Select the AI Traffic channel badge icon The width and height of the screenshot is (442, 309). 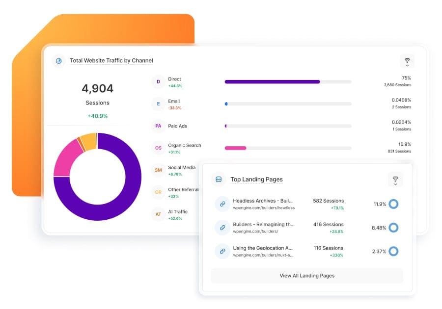158,214
